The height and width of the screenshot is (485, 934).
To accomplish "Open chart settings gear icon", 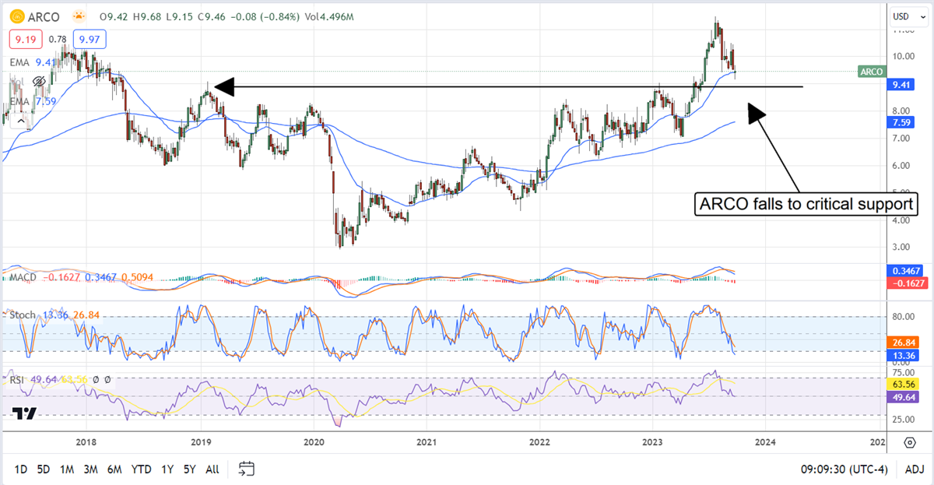I will pyautogui.click(x=909, y=443).
